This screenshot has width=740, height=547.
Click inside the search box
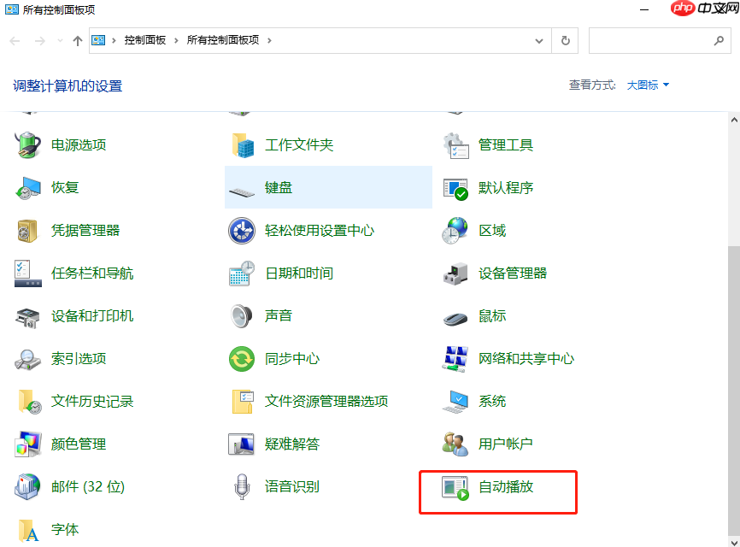tap(658, 40)
